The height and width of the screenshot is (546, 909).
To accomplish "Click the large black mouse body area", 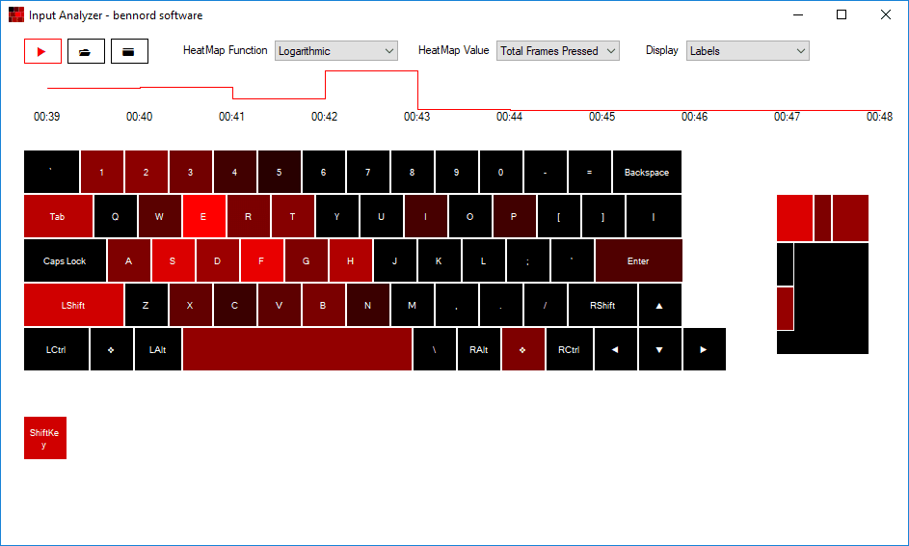I will (x=831, y=299).
